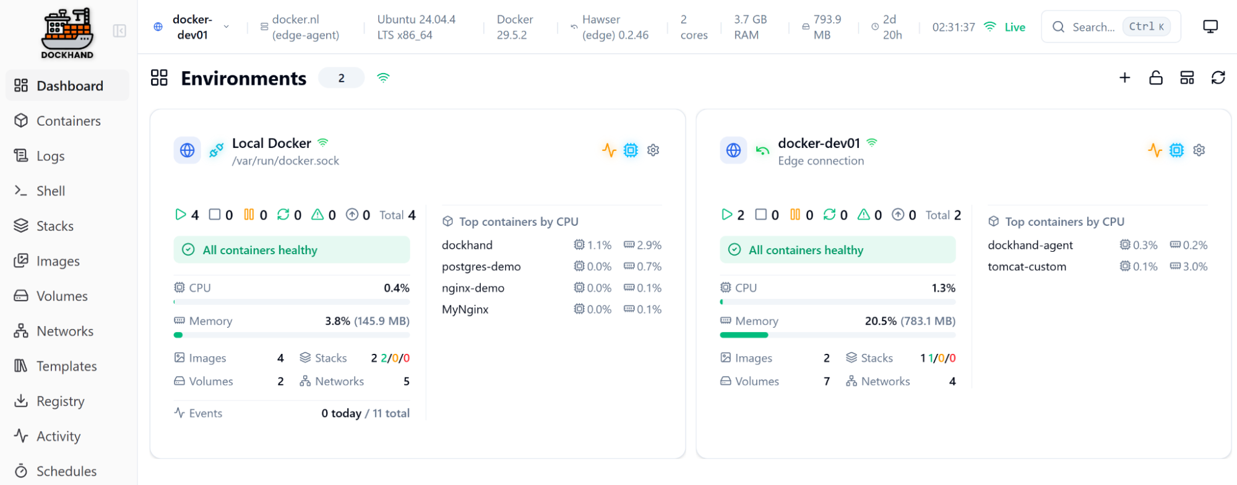Image resolution: width=1237 pixels, height=485 pixels.
Task: Click the edge connection arrow icon on docker-dev01
Action: pos(762,150)
